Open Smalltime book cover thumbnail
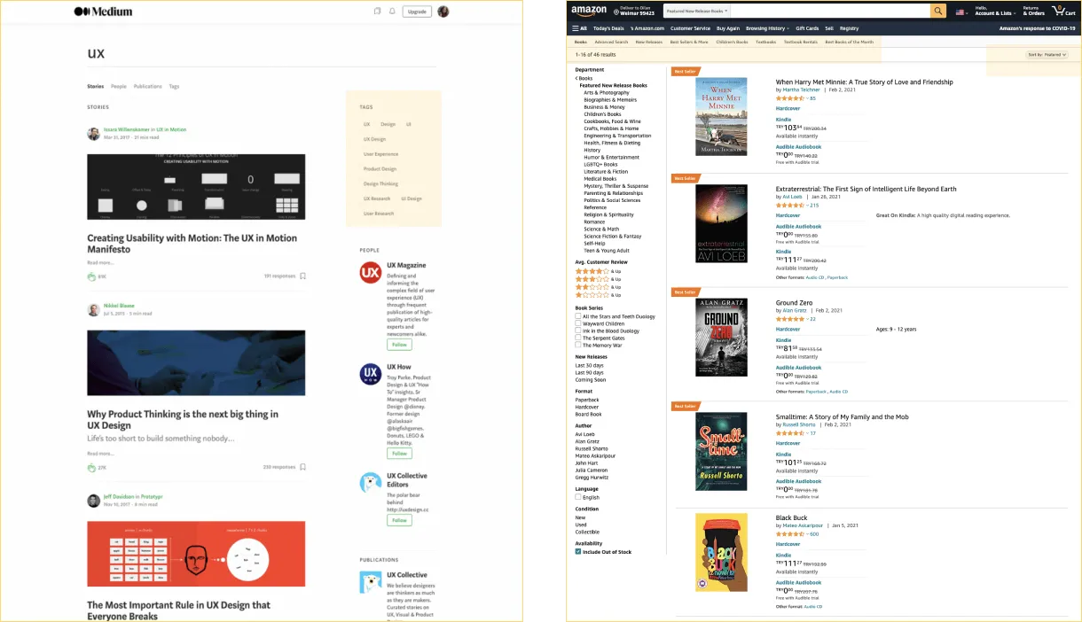Viewport: 1082px width, 622px height. [x=721, y=451]
